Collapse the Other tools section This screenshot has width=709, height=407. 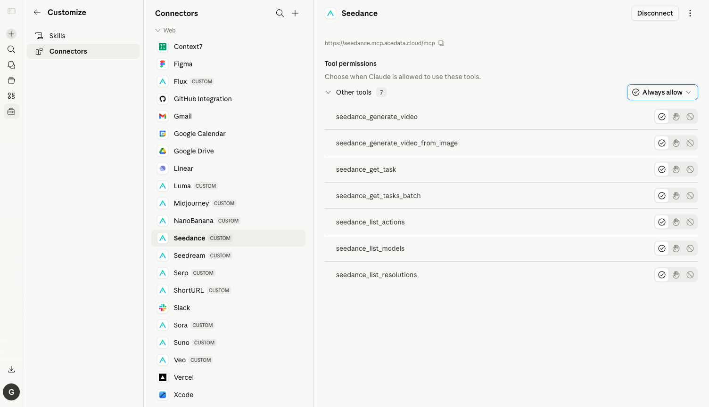coord(328,92)
